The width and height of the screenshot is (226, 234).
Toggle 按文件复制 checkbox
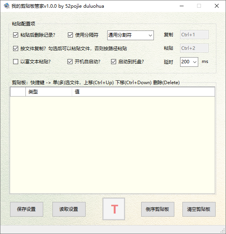[15, 49]
